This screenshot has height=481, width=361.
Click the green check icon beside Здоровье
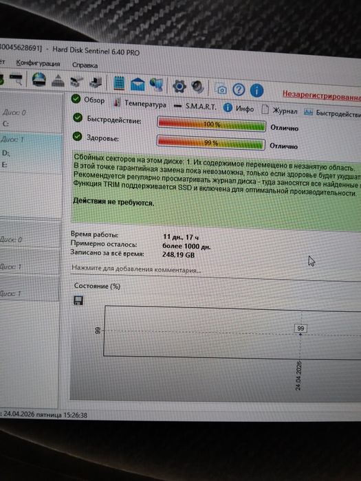point(77,137)
